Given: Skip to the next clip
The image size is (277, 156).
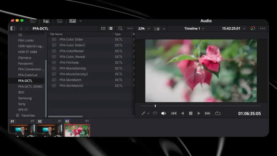Looking at the screenshot, I should 207,113.
